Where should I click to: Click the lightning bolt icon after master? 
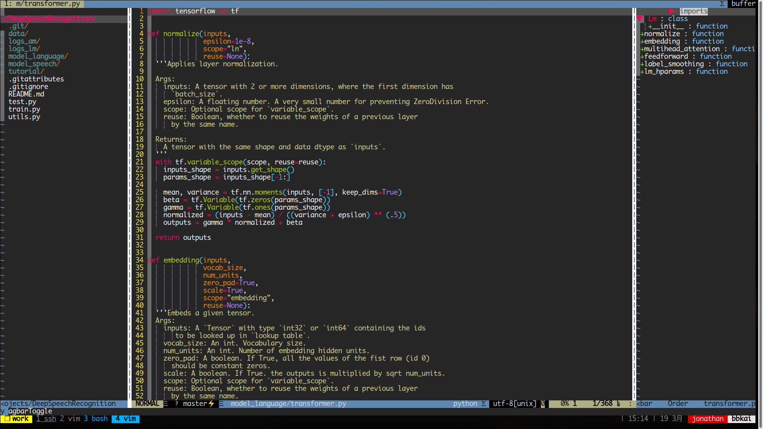(211, 404)
